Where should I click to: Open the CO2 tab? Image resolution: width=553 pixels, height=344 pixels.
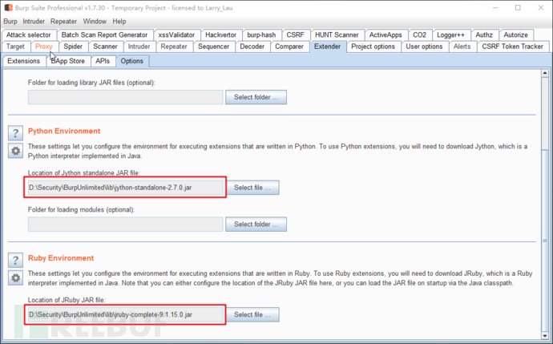[x=419, y=35]
